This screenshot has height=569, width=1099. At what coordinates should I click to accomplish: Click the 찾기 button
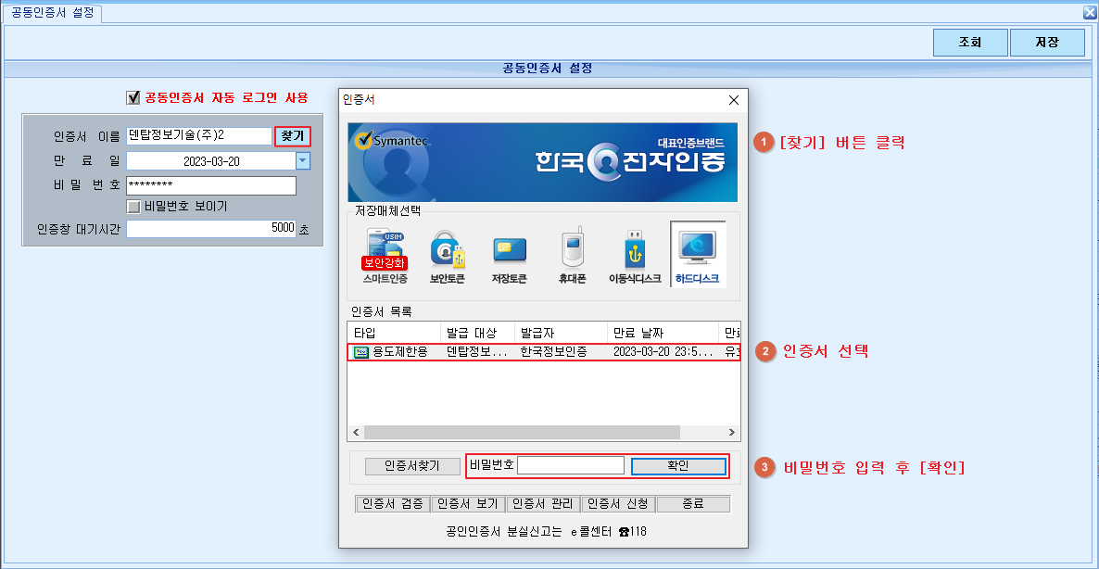(x=292, y=136)
